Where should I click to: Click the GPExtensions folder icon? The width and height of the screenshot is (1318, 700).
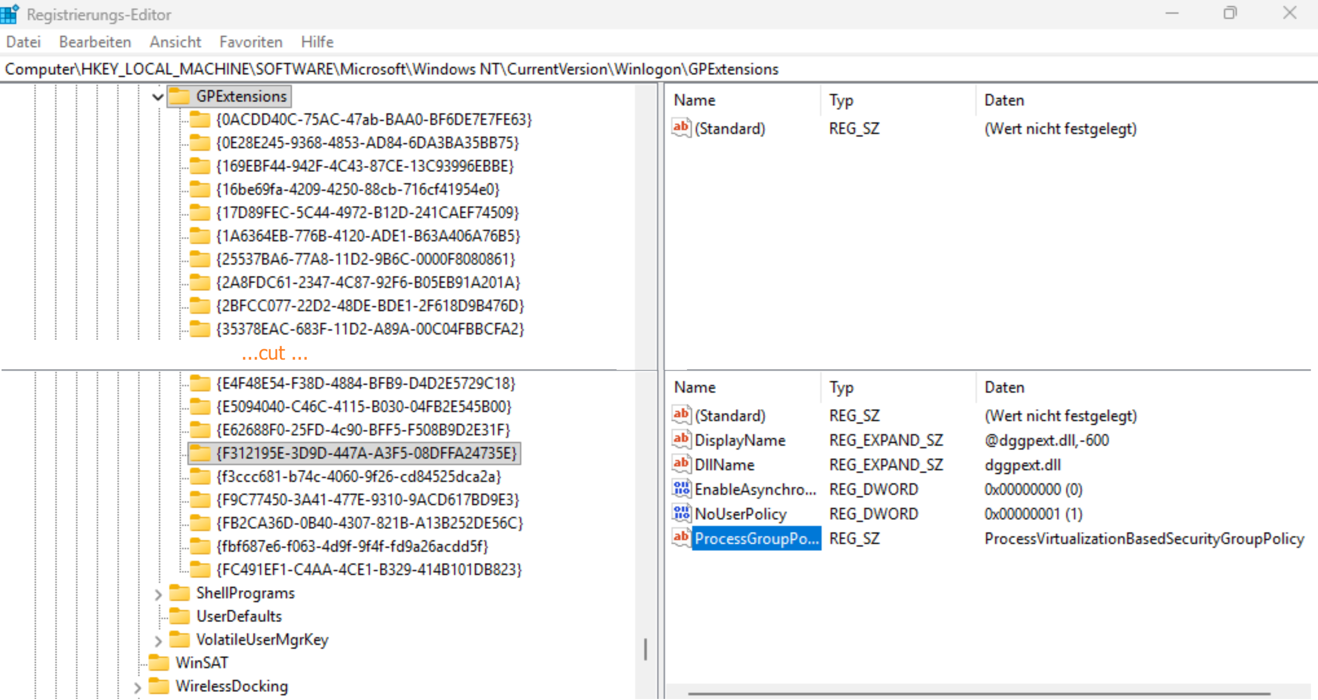179,96
